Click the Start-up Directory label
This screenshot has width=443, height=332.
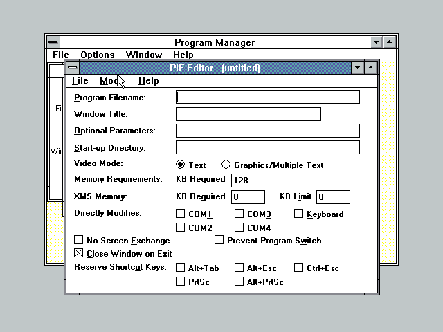pyautogui.click(x=110, y=148)
